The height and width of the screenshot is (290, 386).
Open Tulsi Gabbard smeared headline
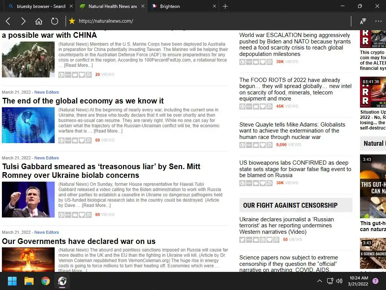pos(101,171)
